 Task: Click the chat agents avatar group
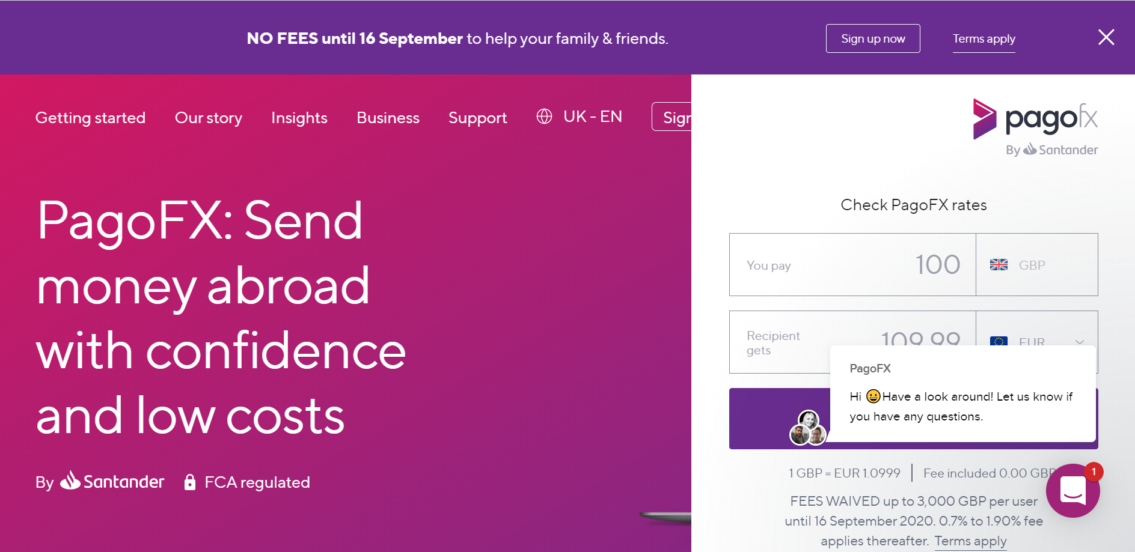(x=807, y=428)
